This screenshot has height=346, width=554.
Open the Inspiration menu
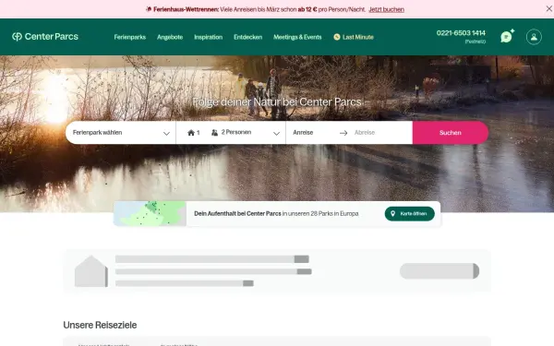pyautogui.click(x=208, y=37)
